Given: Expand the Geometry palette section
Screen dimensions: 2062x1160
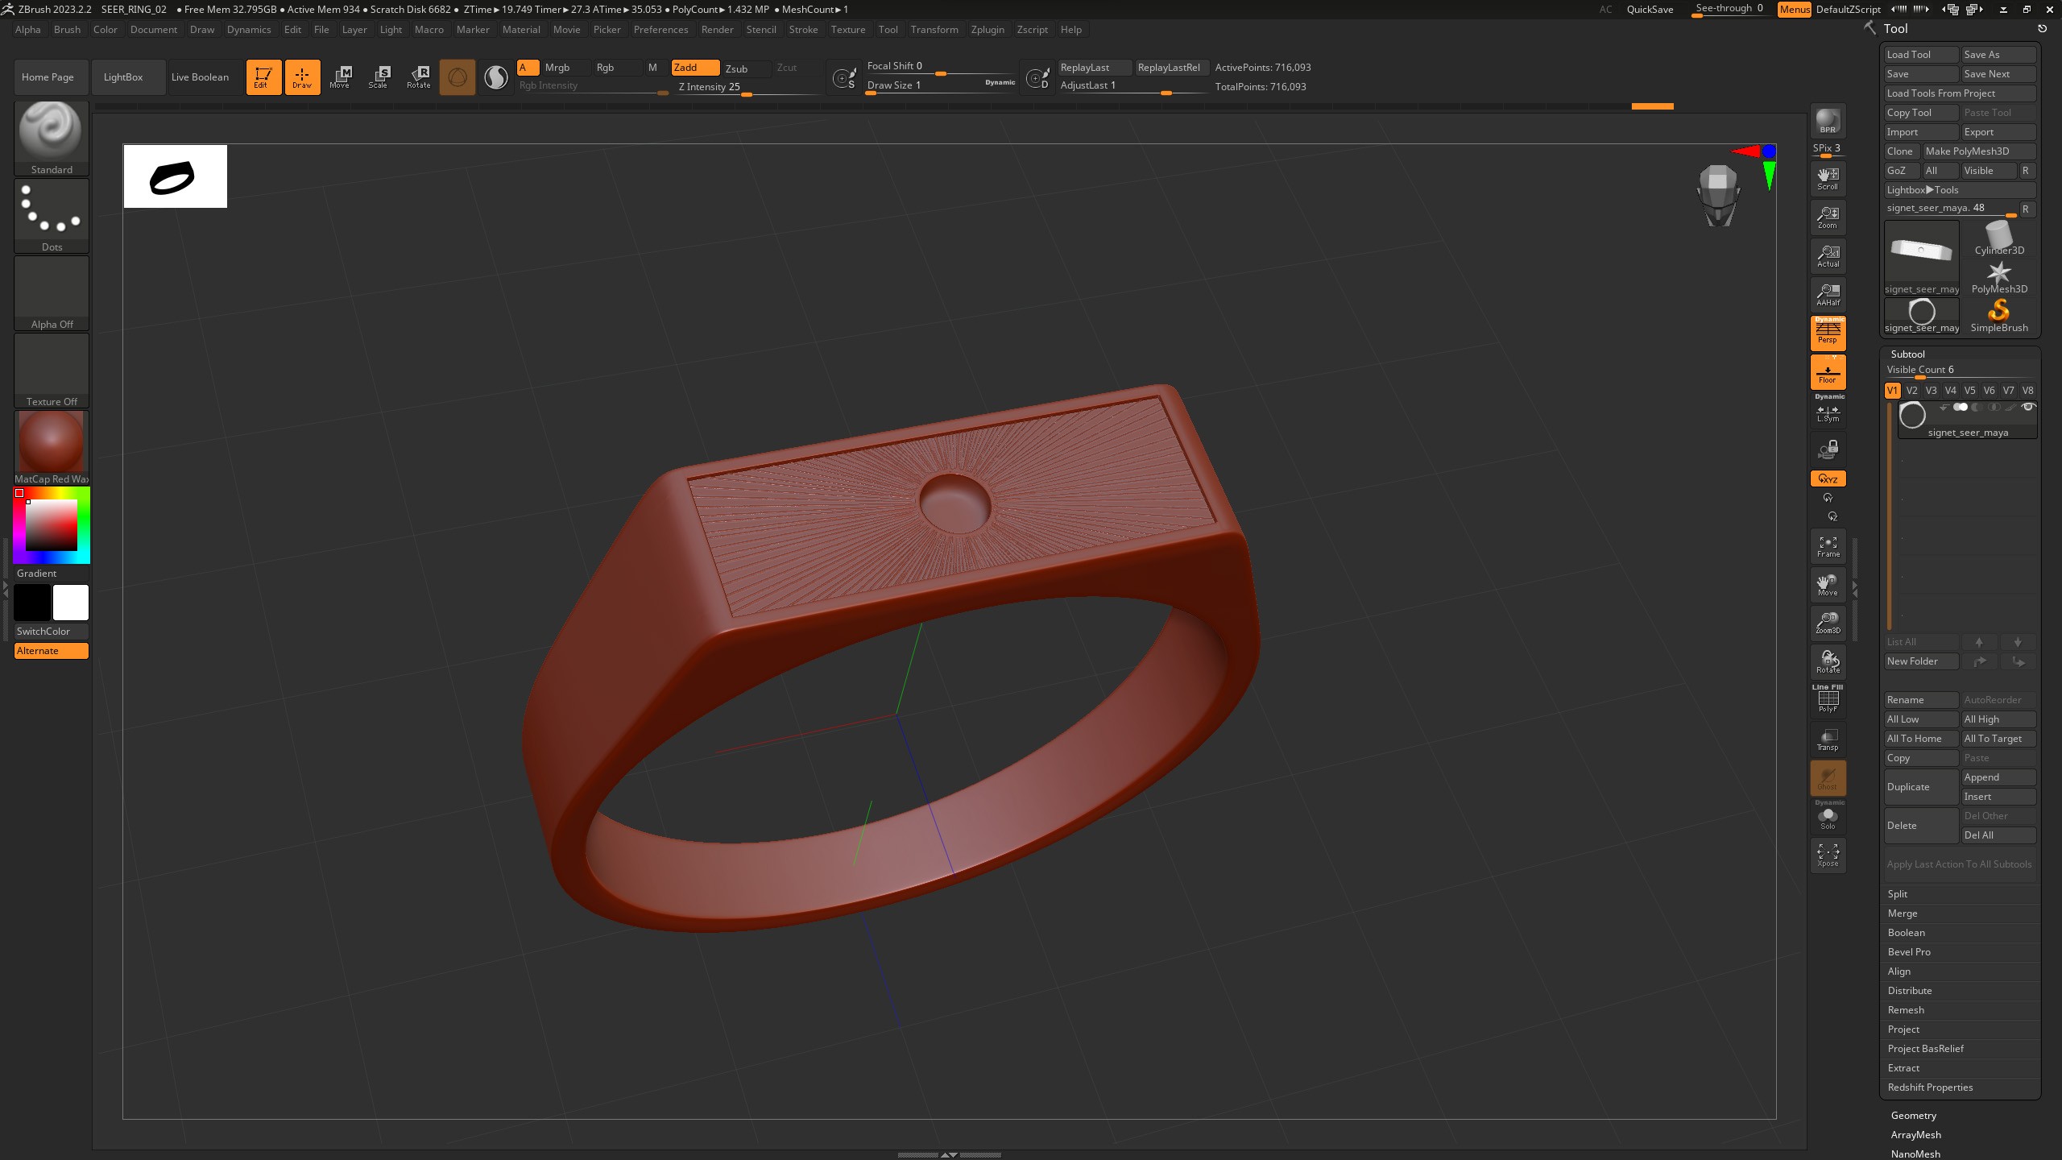Looking at the screenshot, I should [x=1913, y=1116].
